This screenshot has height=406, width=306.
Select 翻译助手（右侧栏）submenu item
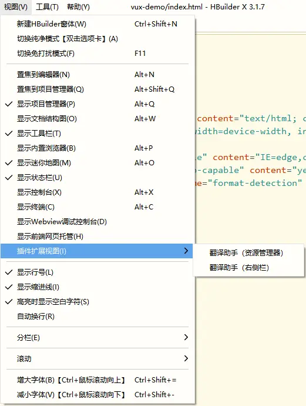pyautogui.click(x=248, y=268)
